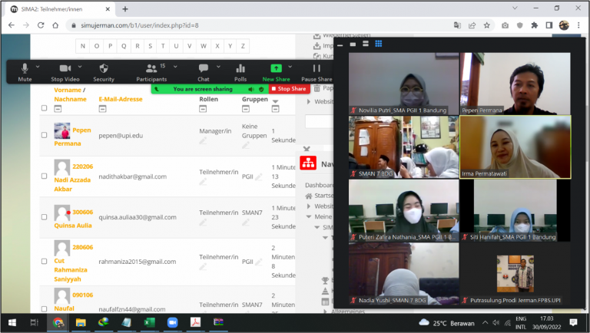590x333 pixels.
Task: Open notification center in system tray
Action: click(x=573, y=322)
